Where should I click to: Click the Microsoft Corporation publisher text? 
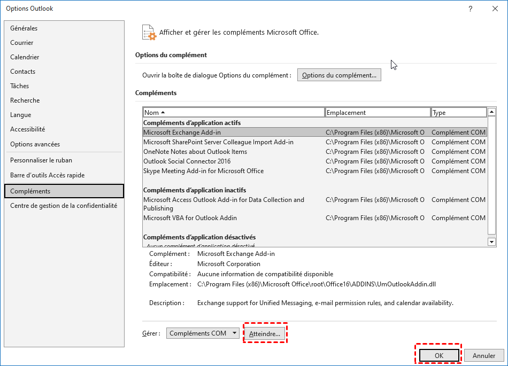[229, 264]
